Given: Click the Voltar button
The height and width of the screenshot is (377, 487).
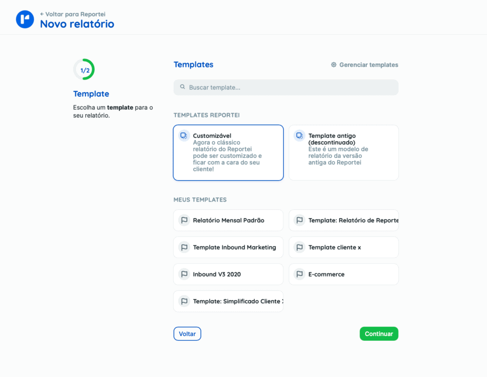Looking at the screenshot, I should (187, 334).
